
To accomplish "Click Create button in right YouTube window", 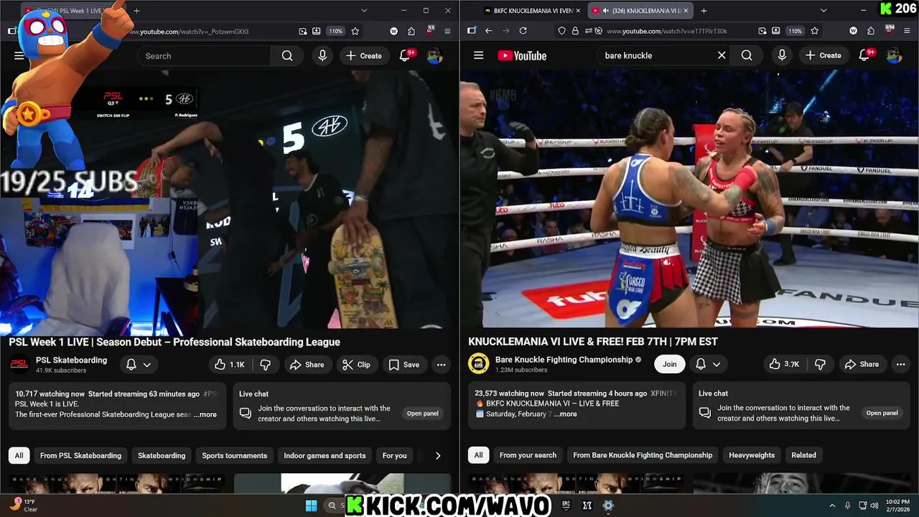I will tap(823, 55).
